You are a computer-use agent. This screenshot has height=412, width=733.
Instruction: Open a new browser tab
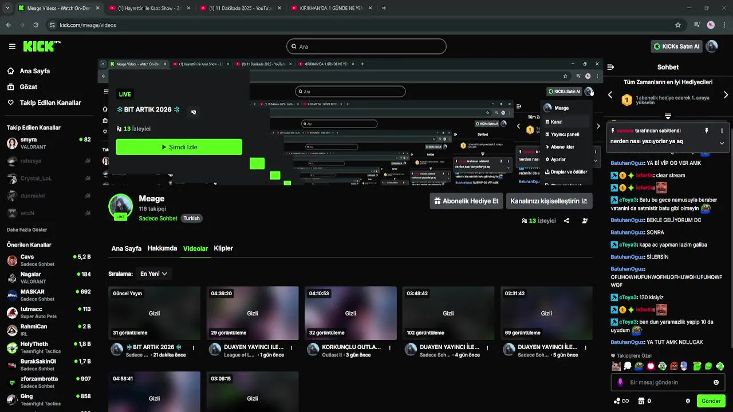pos(384,8)
